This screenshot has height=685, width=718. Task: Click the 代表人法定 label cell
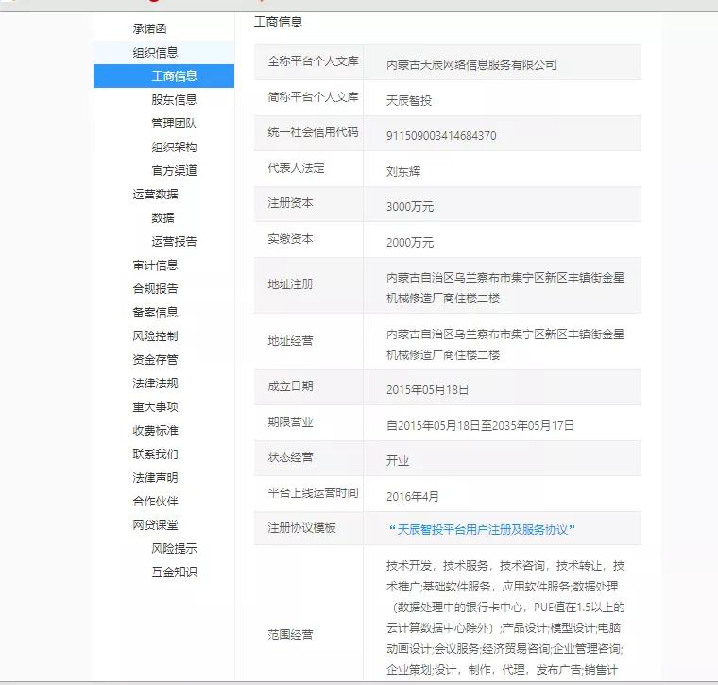pyautogui.click(x=309, y=168)
